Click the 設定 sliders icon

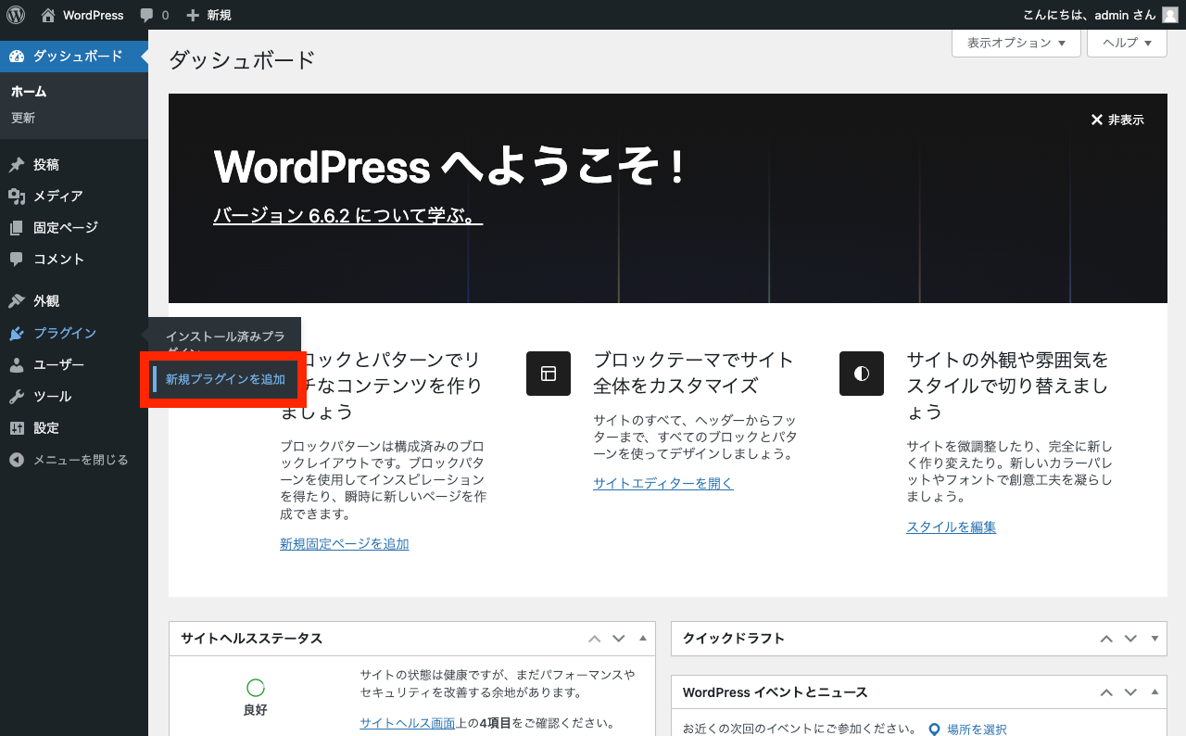click(x=17, y=428)
